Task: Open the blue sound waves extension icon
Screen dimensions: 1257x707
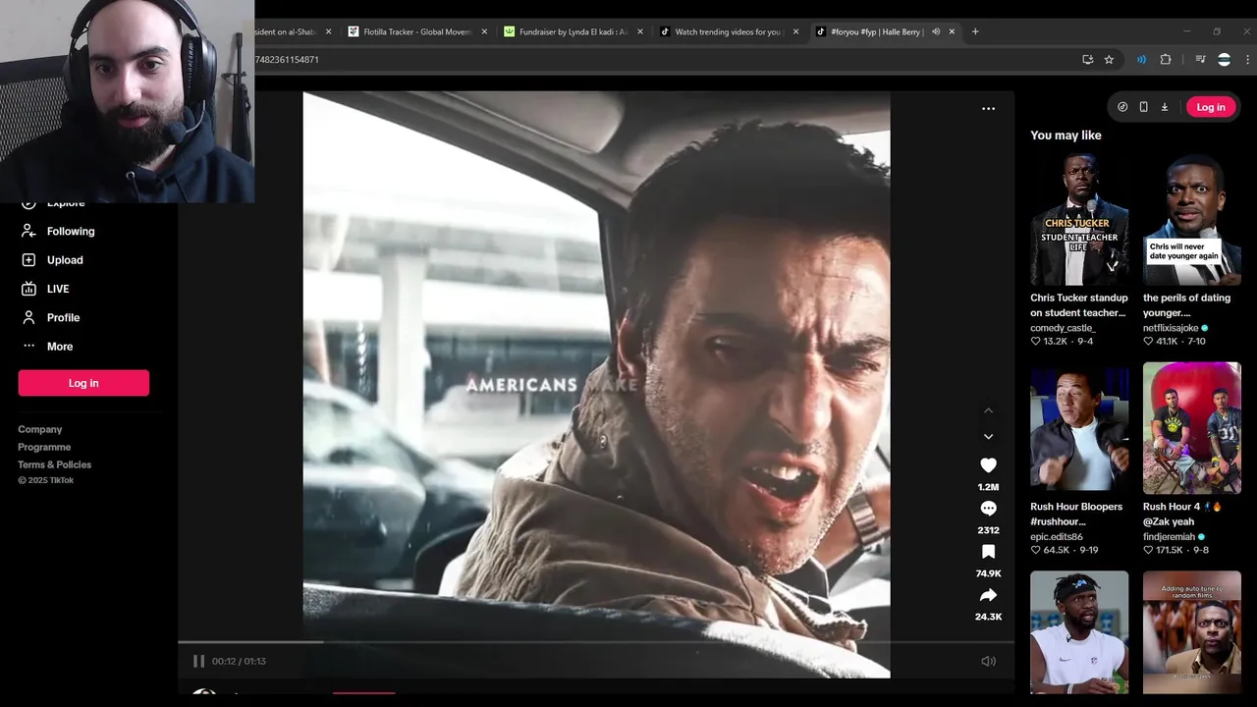Action: tap(1141, 60)
